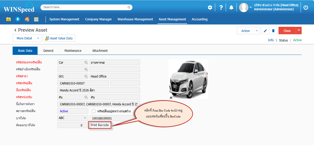314x145 pixels.
Task: Open the Asset Management menu
Action: (x=172, y=19)
